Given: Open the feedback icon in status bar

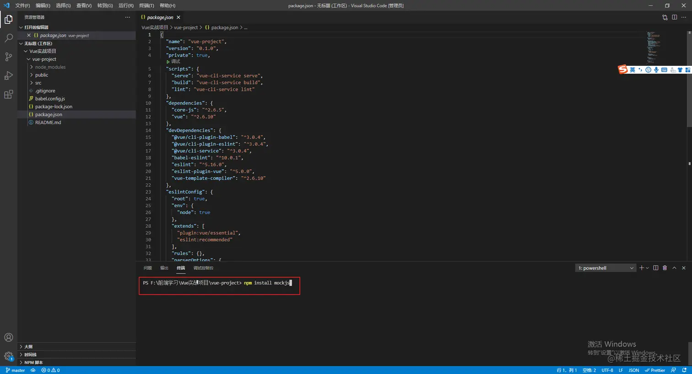Looking at the screenshot, I should 673,370.
